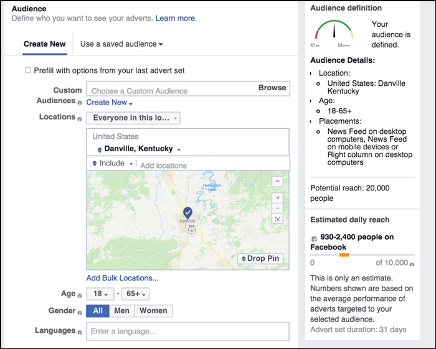This screenshot has height=349, width=436.
Task: Open Use a saved audience dropdown
Action: [x=121, y=44]
